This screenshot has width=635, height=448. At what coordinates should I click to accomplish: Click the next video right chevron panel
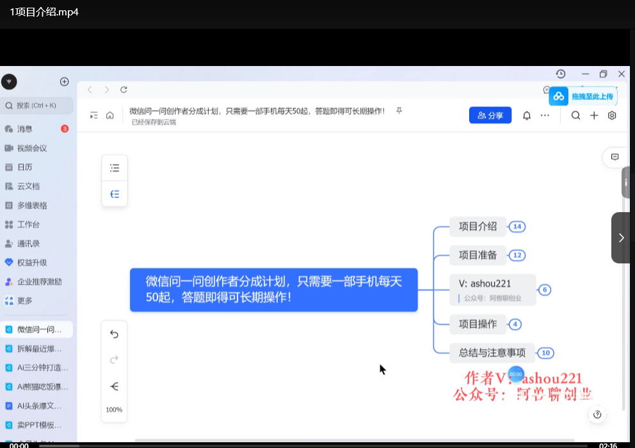(x=621, y=238)
